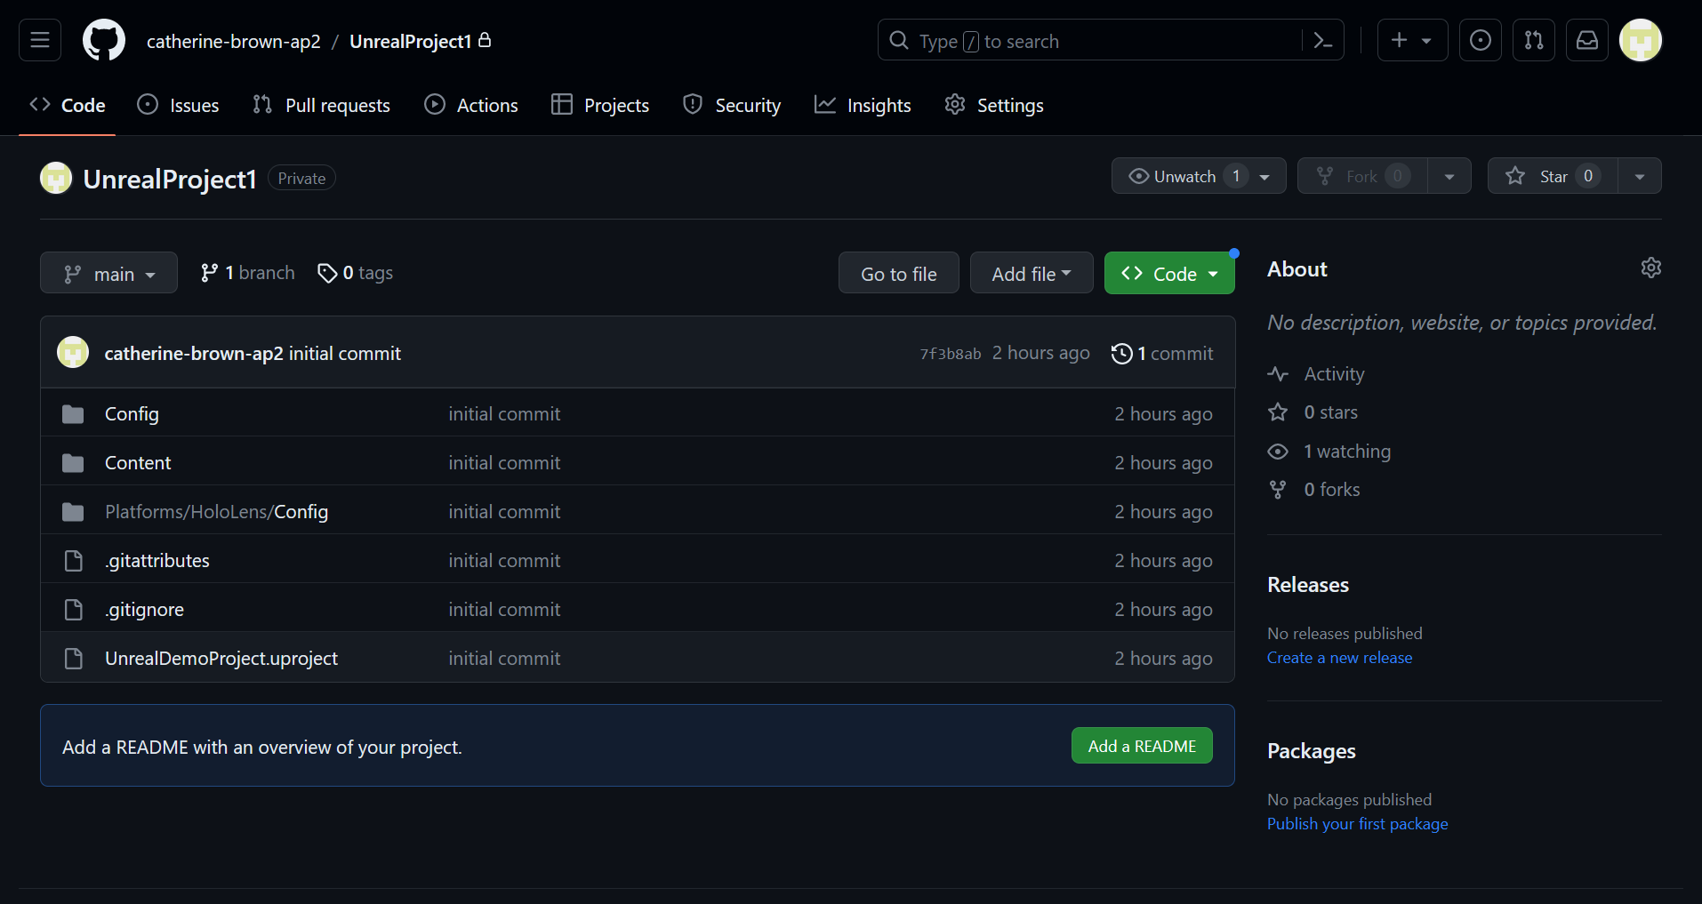Open the issues dashboard icon in the header
1702x904 pixels.
tap(1480, 40)
